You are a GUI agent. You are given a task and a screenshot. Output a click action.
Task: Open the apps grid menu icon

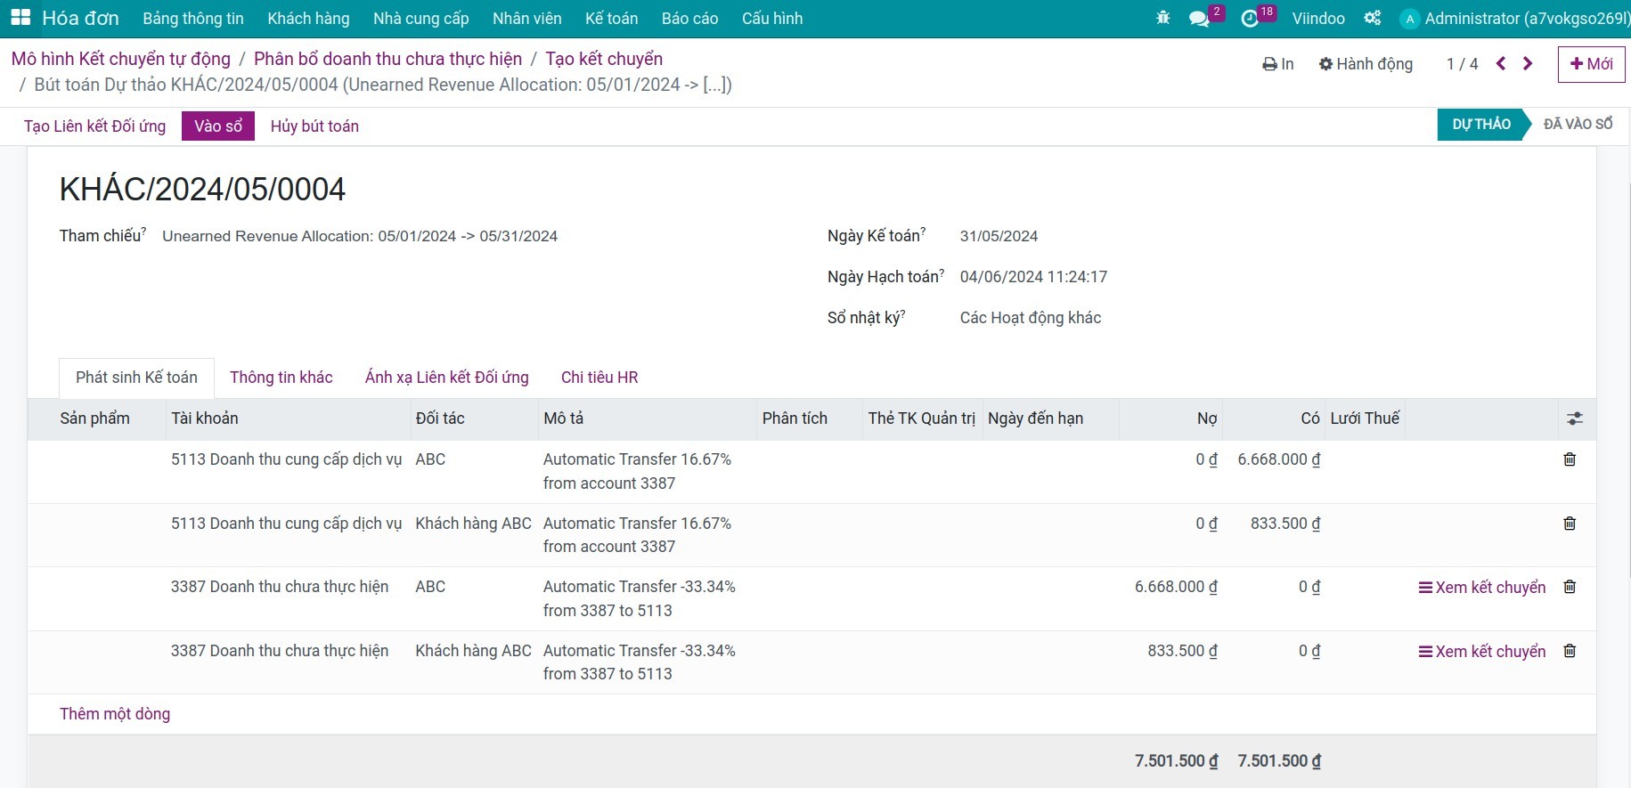[20, 18]
